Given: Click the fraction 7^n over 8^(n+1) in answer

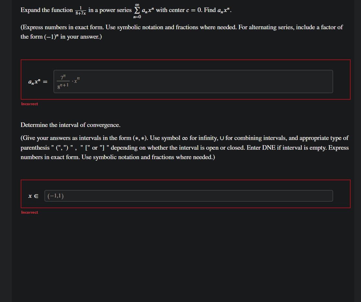Looking at the screenshot, I should pos(63,81).
